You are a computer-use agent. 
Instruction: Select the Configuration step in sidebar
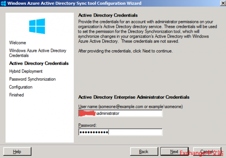click(21, 87)
